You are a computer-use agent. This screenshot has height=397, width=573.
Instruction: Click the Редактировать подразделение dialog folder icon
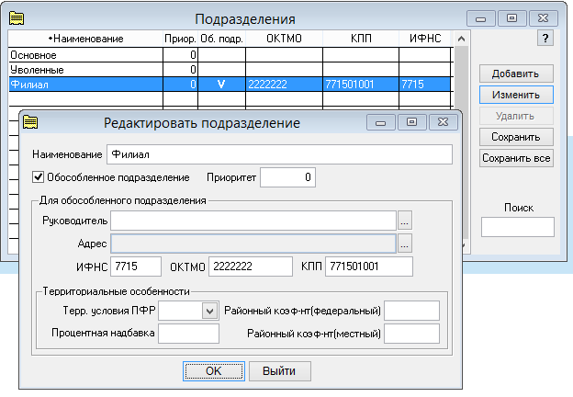pos(30,122)
